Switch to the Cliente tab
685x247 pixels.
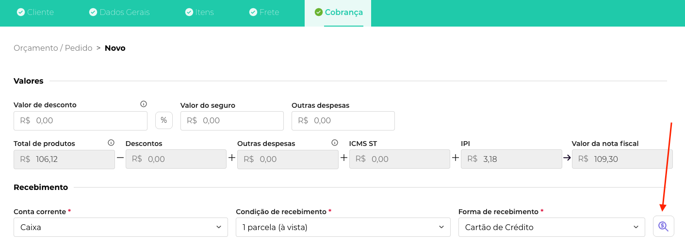35,13
